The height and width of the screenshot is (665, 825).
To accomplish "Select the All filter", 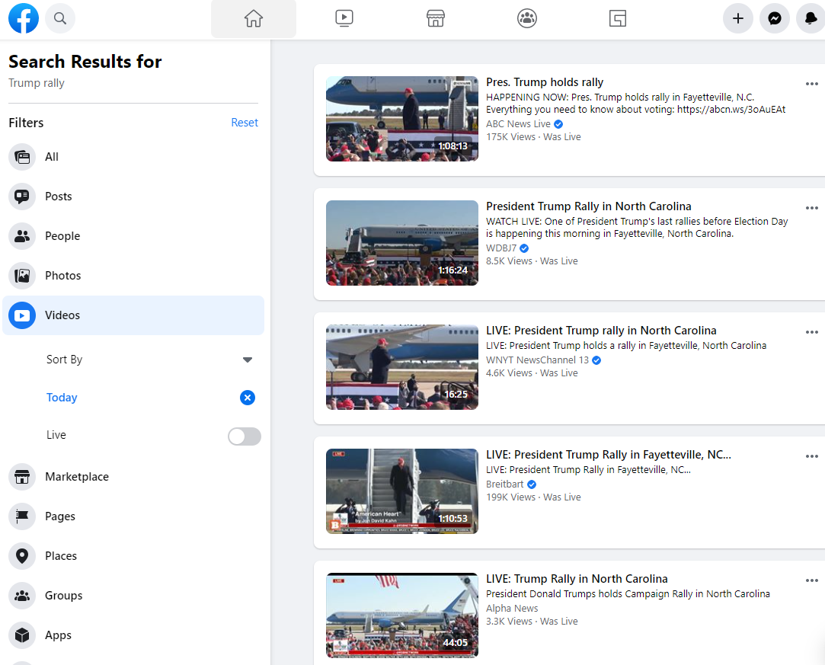I will [x=133, y=157].
